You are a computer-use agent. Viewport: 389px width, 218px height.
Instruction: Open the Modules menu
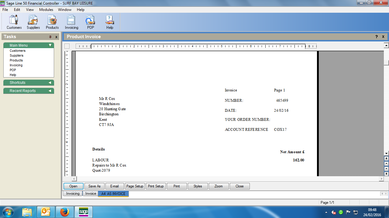[46, 10]
